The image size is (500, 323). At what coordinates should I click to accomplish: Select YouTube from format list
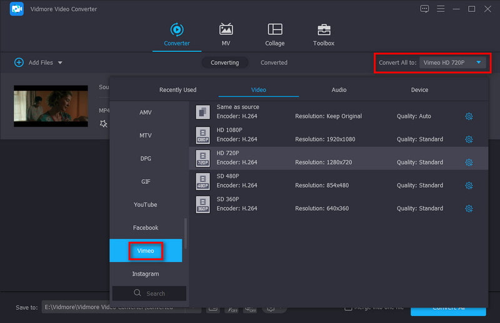(x=145, y=205)
